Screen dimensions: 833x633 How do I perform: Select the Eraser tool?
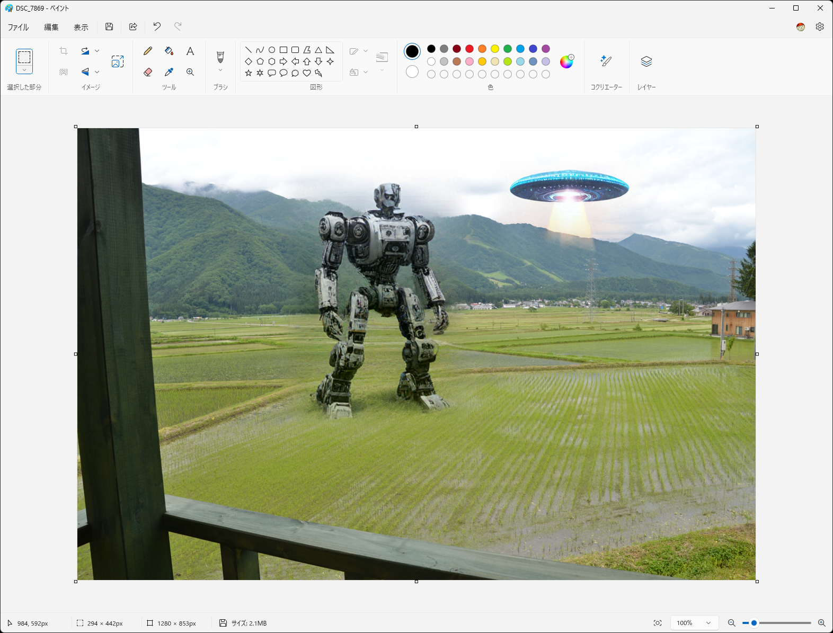click(x=148, y=72)
